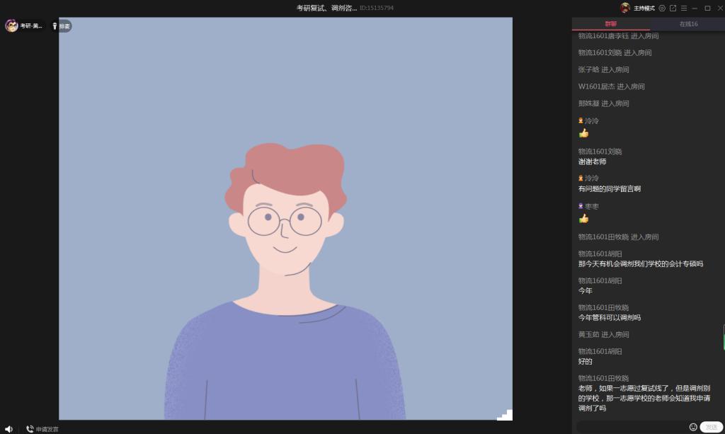Click username 泠泠 above 有问题的同学留言啊
The width and height of the screenshot is (725, 434).
[591, 178]
